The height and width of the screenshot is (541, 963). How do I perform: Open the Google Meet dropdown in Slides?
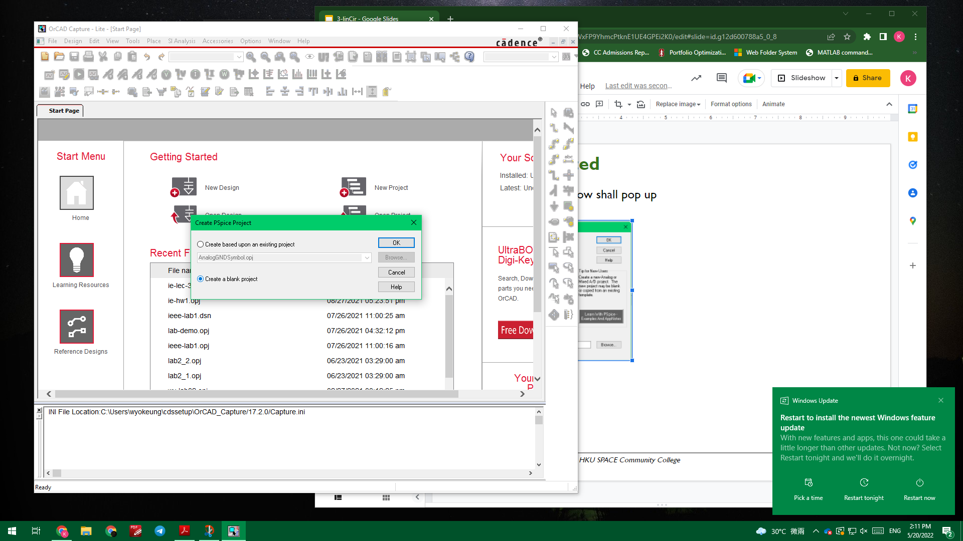759,78
